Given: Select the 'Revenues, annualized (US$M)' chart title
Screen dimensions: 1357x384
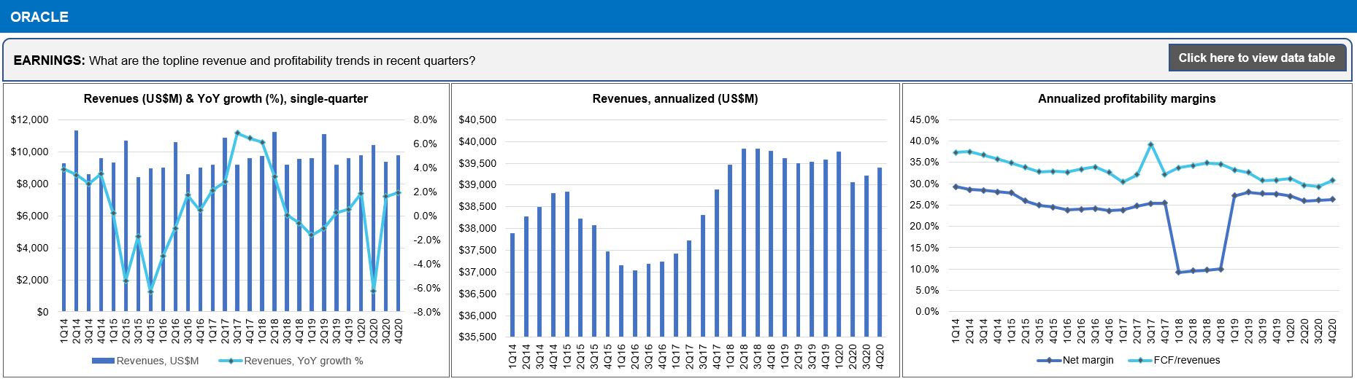Looking at the screenshot, I should click(674, 98).
